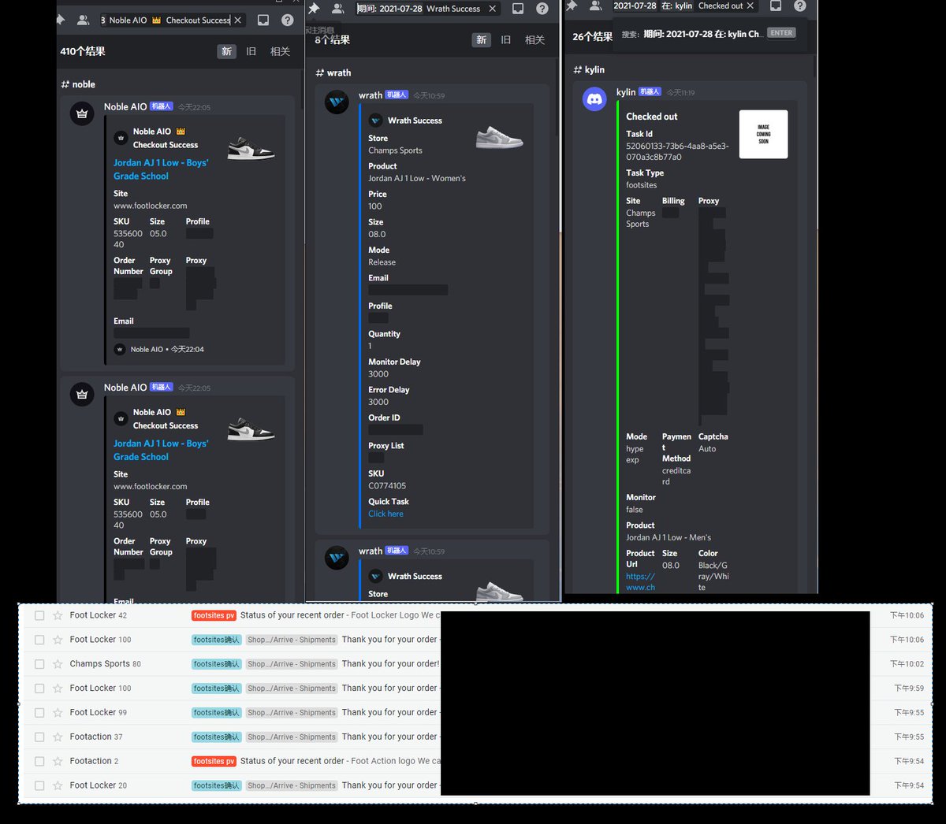Show member list icon in kylin panel
The height and width of the screenshot is (824, 946).
(x=595, y=6)
